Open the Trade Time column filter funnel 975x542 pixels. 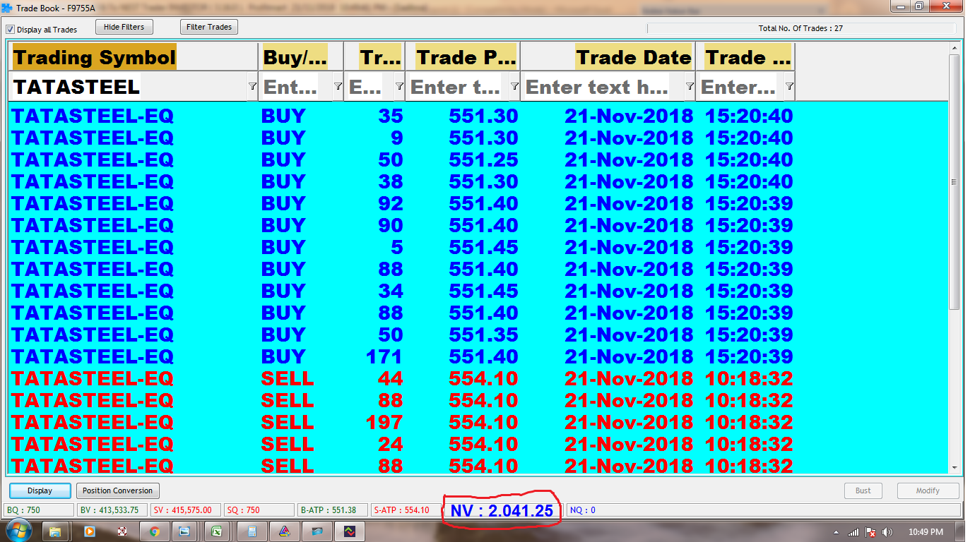[x=789, y=86]
